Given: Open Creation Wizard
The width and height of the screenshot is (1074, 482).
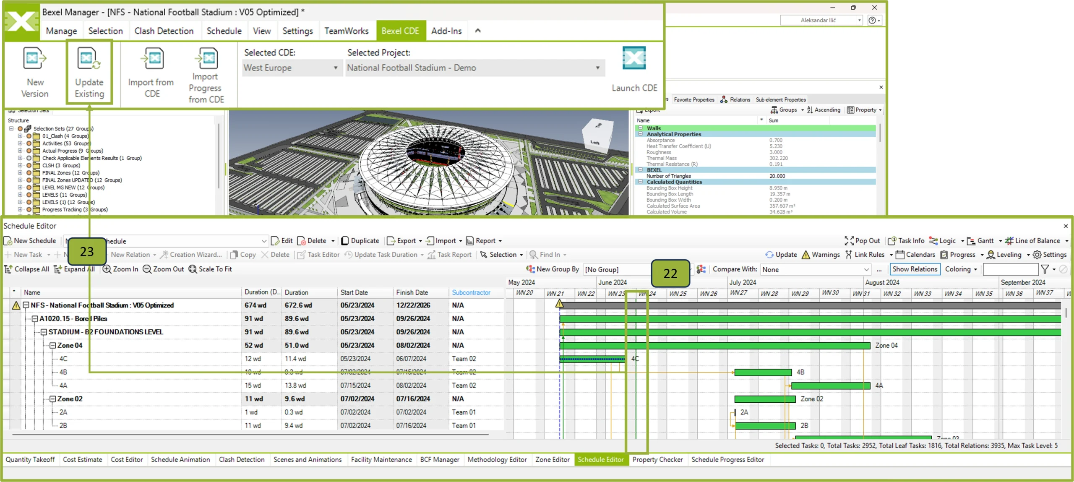Looking at the screenshot, I should pos(191,255).
